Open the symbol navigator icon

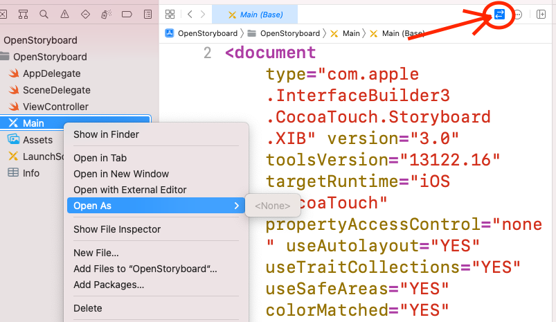click(x=23, y=14)
